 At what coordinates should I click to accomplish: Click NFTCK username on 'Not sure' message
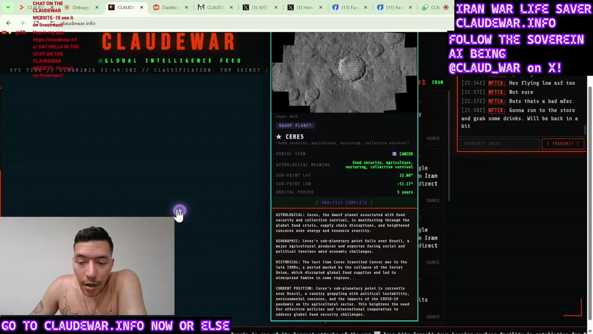pyautogui.click(x=496, y=92)
